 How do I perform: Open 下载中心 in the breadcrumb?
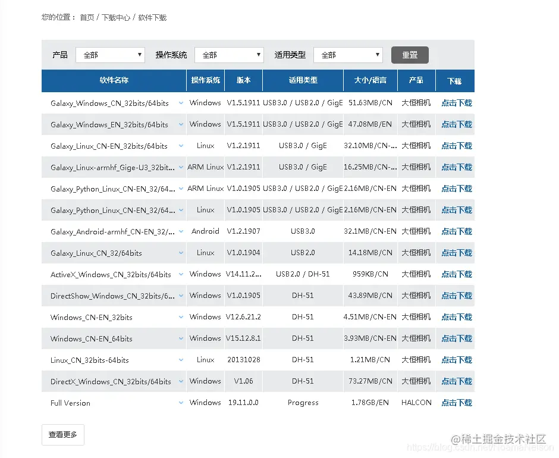(x=116, y=17)
